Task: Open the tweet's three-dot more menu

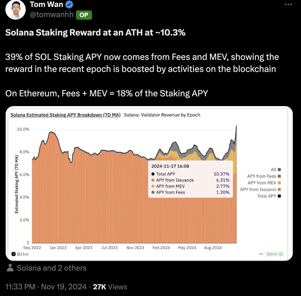Action: 288,4
